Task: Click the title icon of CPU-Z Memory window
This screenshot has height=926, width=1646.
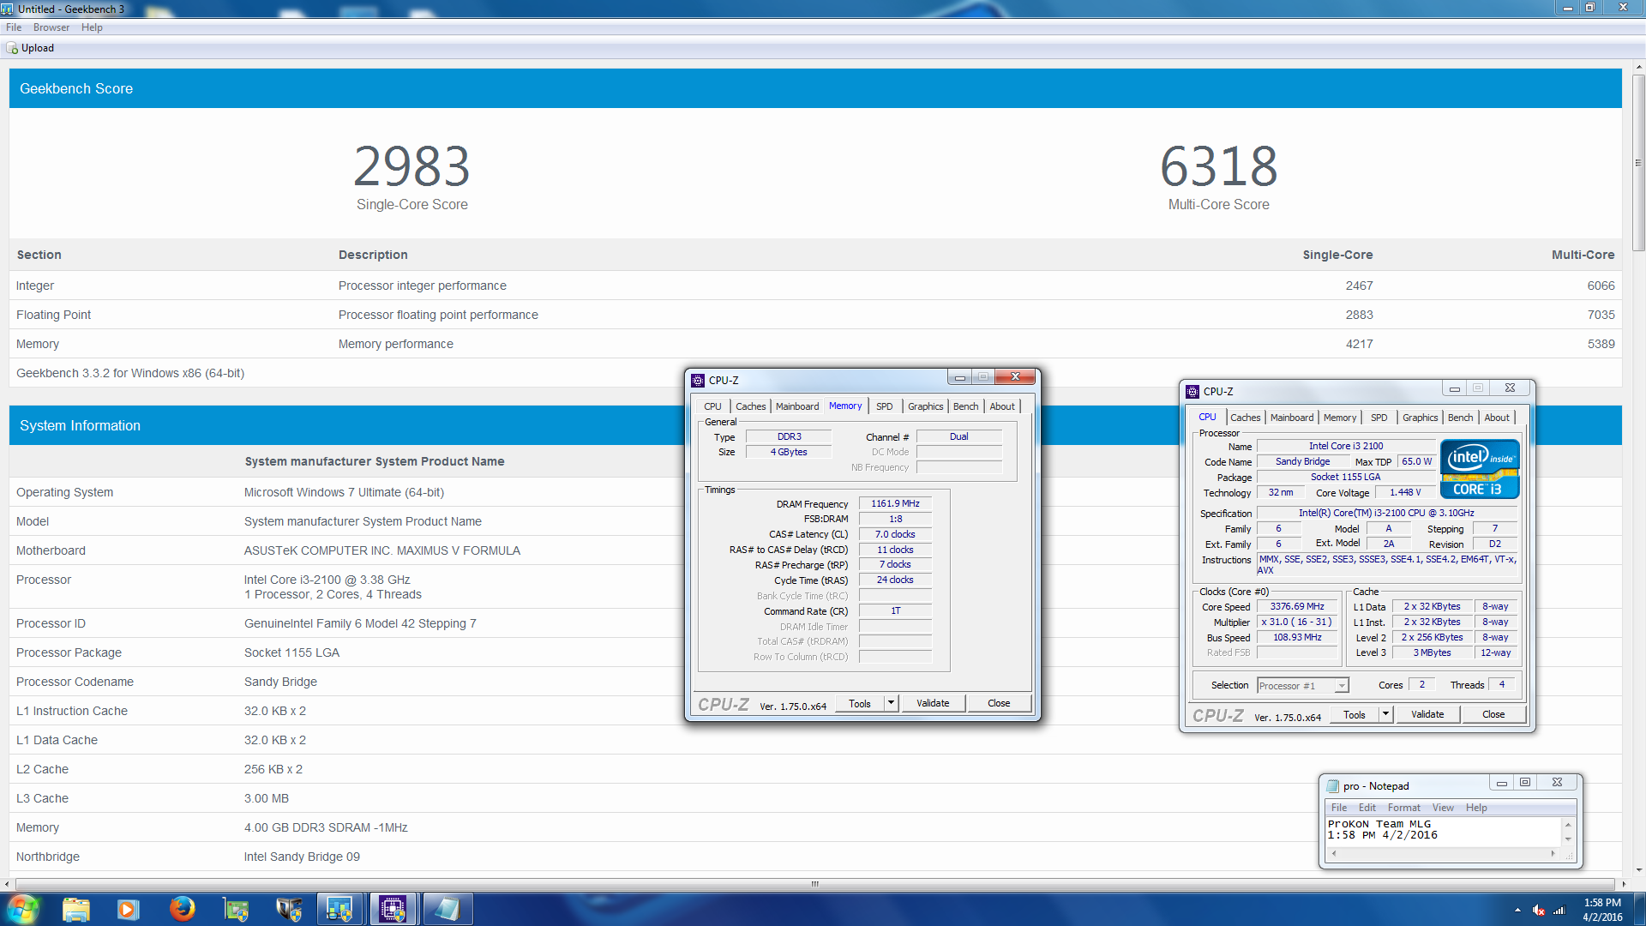Action: coord(698,381)
